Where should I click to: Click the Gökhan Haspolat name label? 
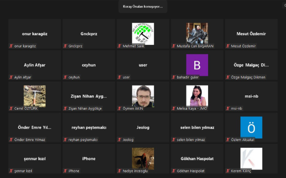point(191,171)
